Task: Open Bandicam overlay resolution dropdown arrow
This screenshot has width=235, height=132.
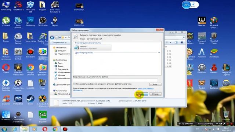Action: (x=217, y=124)
